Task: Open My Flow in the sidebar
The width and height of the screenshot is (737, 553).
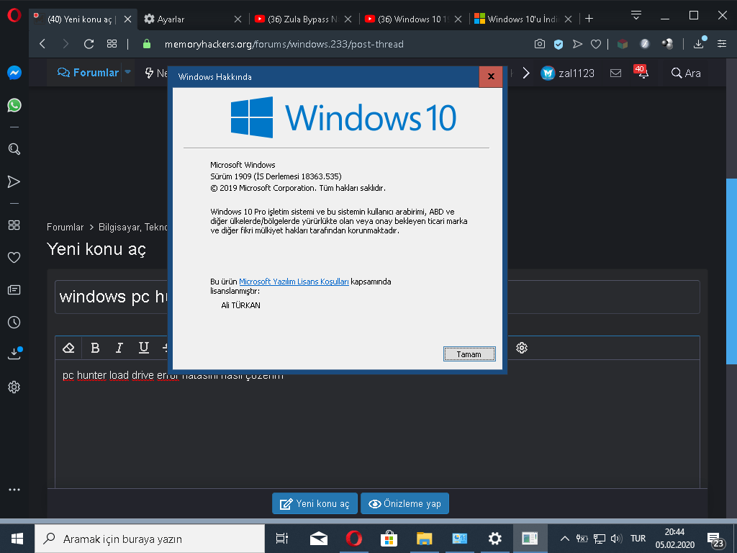Action: coord(14,182)
